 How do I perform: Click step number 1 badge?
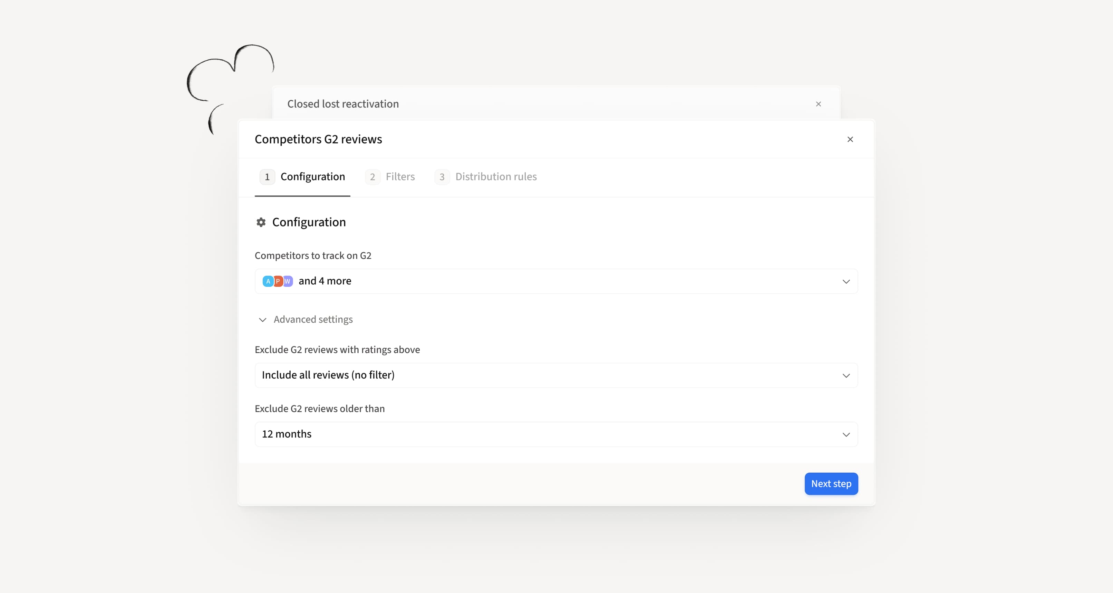pyautogui.click(x=267, y=177)
